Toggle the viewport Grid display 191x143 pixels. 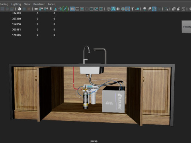click(x=72, y=9)
